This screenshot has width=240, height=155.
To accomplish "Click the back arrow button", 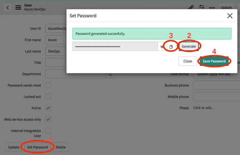I will pos(8,8).
